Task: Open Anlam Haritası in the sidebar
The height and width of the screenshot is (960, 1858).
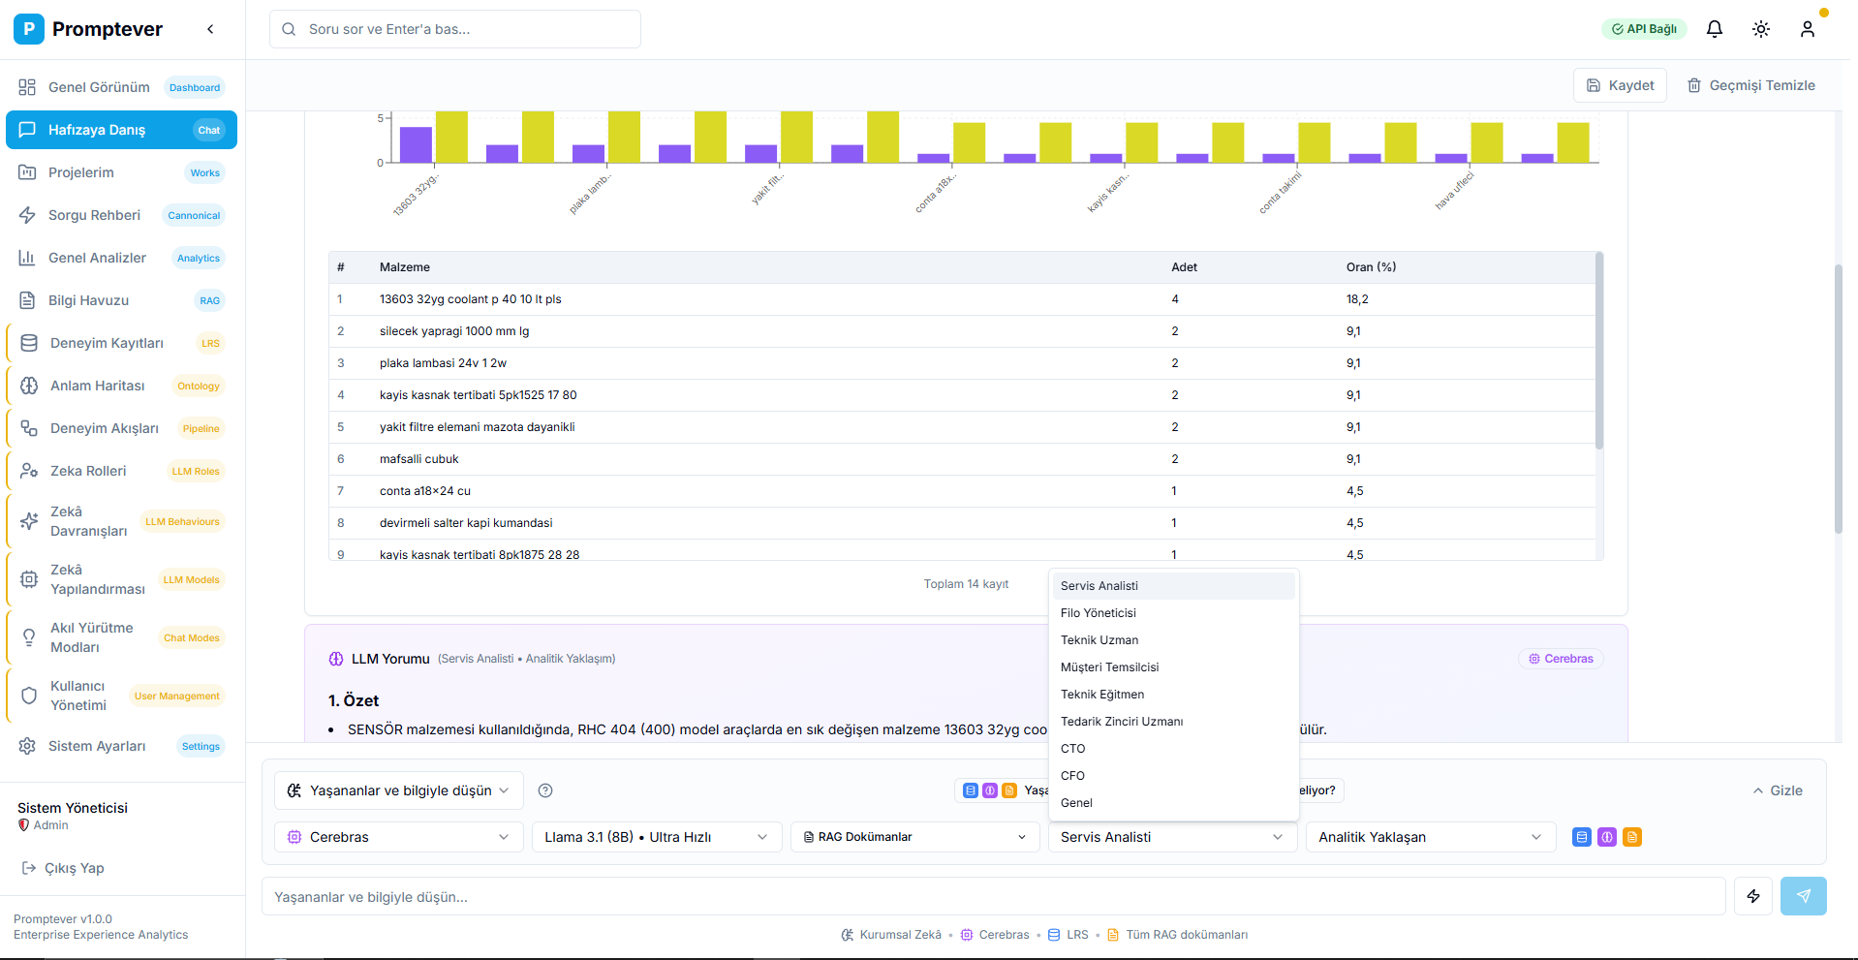Action: (98, 386)
